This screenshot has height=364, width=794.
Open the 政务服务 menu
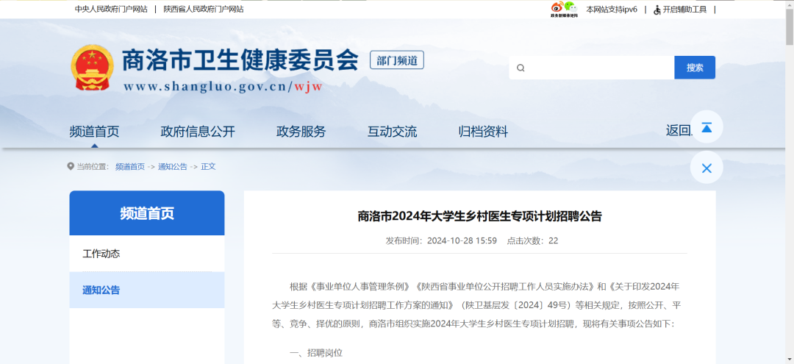click(301, 132)
